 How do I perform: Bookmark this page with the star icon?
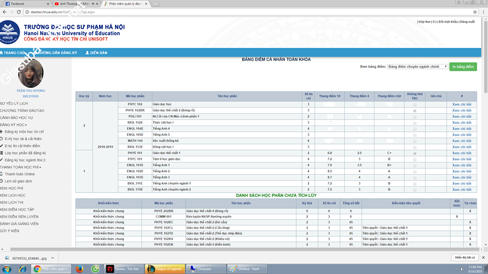475,11
